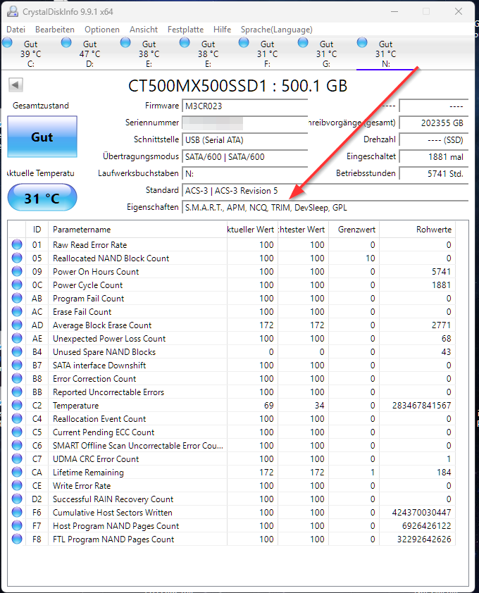Select drive F: in the disk bar
Viewport: 479px width, 593px height.
[268, 54]
